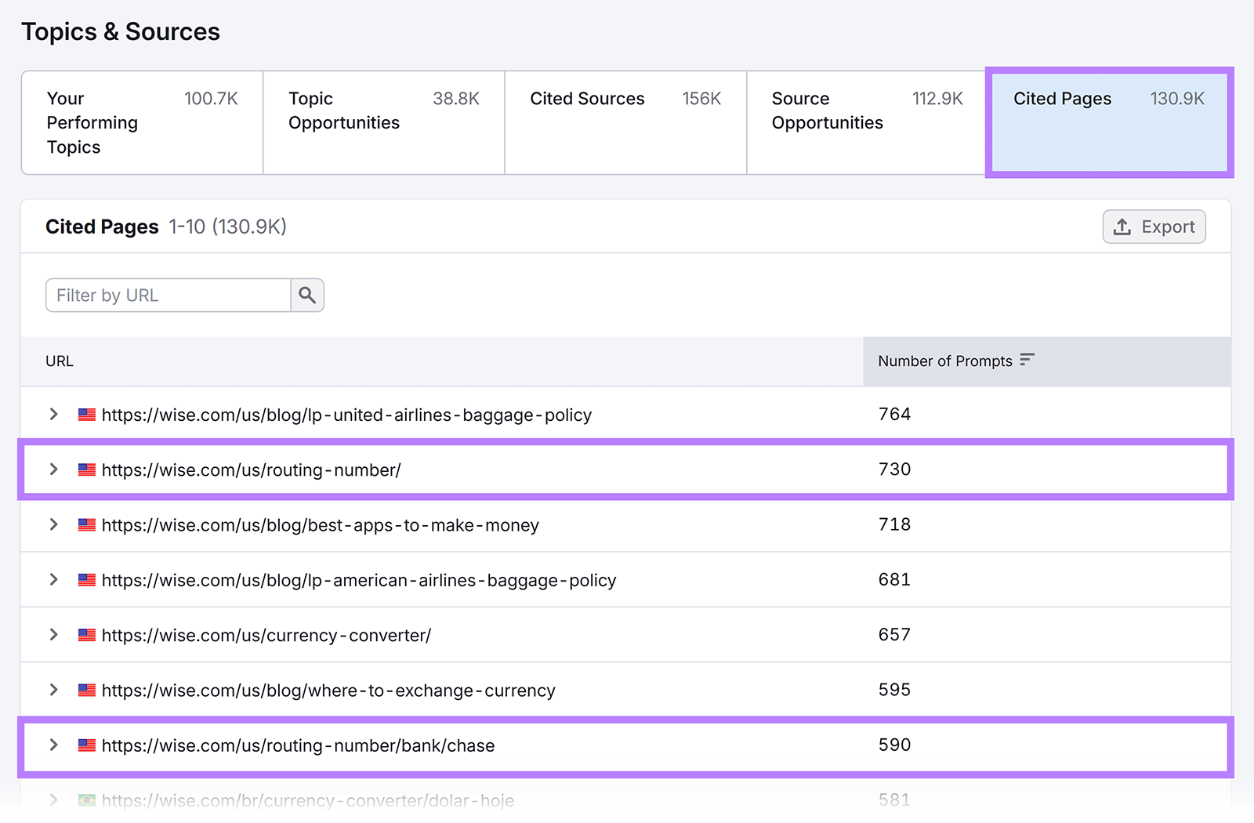Click the 657 prompts value
The width and height of the screenshot is (1254, 823).
point(894,634)
